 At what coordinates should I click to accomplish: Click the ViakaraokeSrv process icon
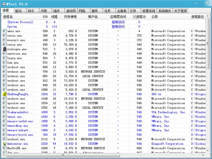click(x=5, y=112)
